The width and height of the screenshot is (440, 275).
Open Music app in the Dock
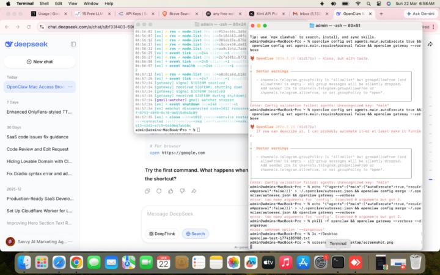point(285,262)
